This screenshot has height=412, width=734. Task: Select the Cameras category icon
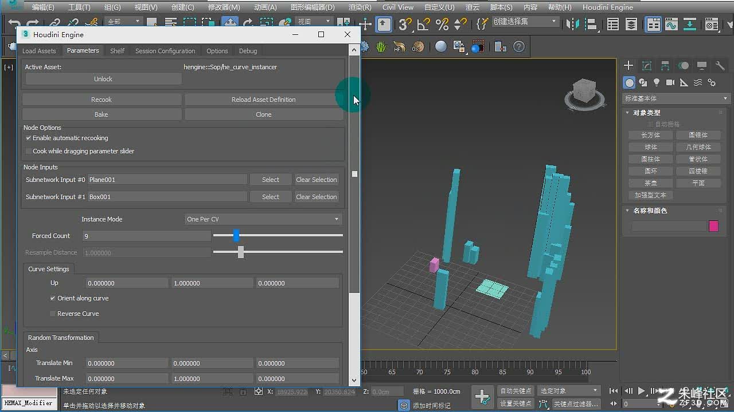click(670, 83)
